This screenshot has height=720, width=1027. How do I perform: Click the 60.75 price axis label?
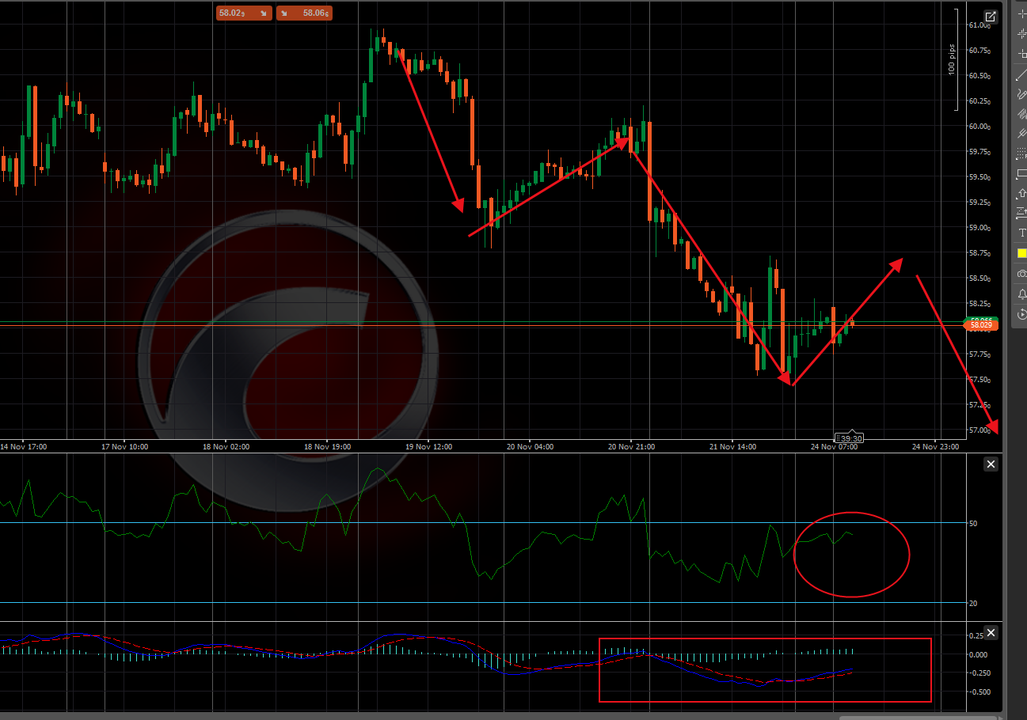979,51
